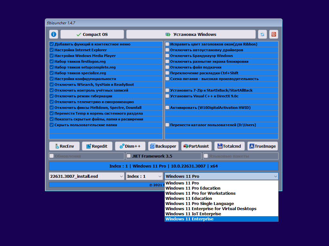Image resolution: width=329 pixels, height=246 pixels.
Task: Select Windows 11 Education from list
Action: [x=189, y=199]
